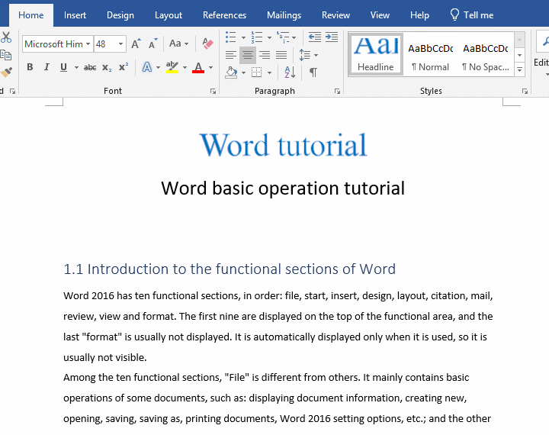
Task: Toggle center alignment on
Action: [247, 55]
